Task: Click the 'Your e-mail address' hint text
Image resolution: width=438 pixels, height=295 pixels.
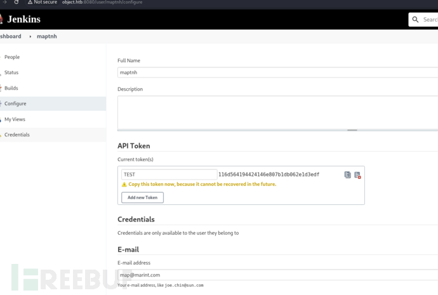Action: click(161, 285)
